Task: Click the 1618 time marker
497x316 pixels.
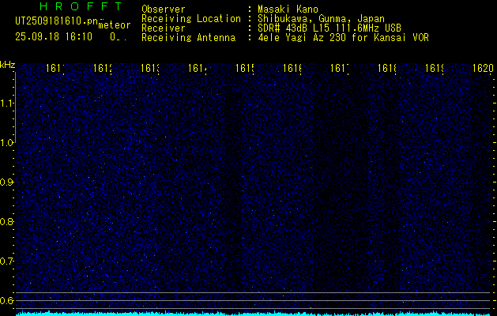Action: click(x=387, y=68)
